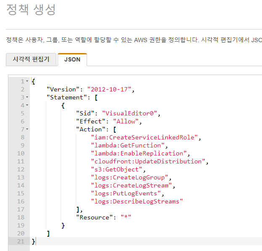This screenshot has height=251, width=262.
Task: Click the "Resource" key
Action: pos(94,217)
